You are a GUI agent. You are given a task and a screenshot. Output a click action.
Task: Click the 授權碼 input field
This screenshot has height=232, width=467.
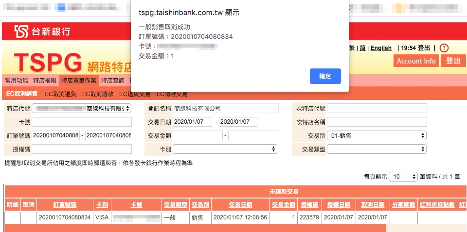[x=82, y=149]
